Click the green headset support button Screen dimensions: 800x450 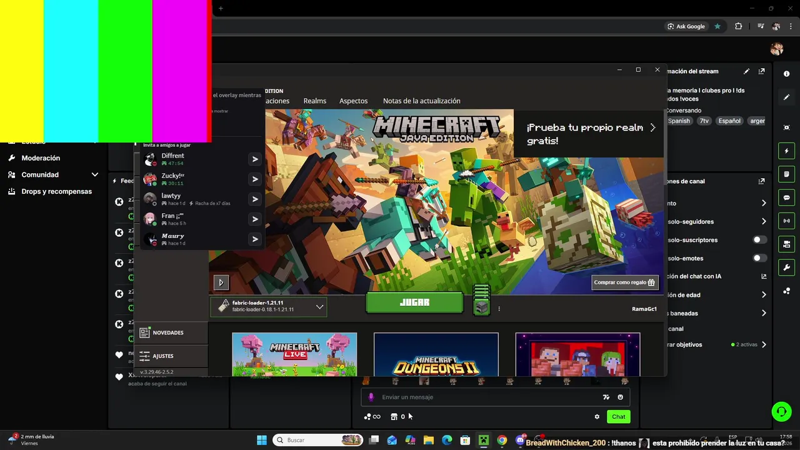(x=781, y=411)
